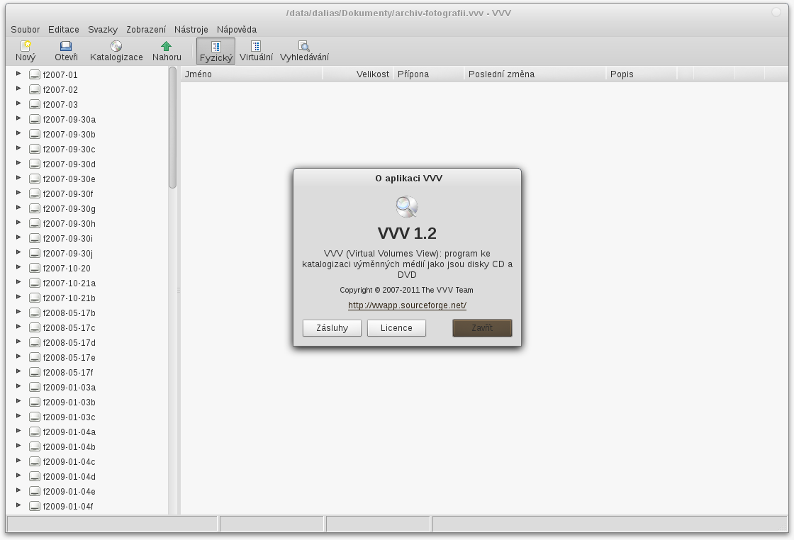The height and width of the screenshot is (540, 794).
Task: Open the Nápověda menu
Action: (x=237, y=29)
